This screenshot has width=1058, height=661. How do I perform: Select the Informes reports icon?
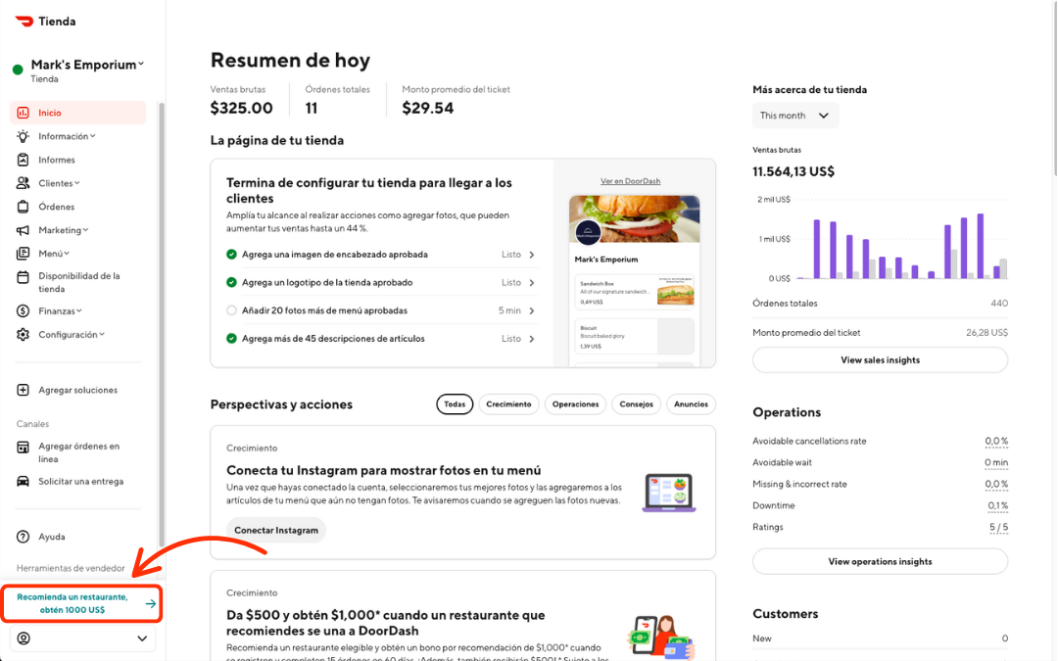(22, 159)
